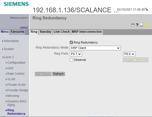Switch to the Favourite sidebar tab
Image resolution: width=152 pixels, height=117 pixels.
pos(17,32)
